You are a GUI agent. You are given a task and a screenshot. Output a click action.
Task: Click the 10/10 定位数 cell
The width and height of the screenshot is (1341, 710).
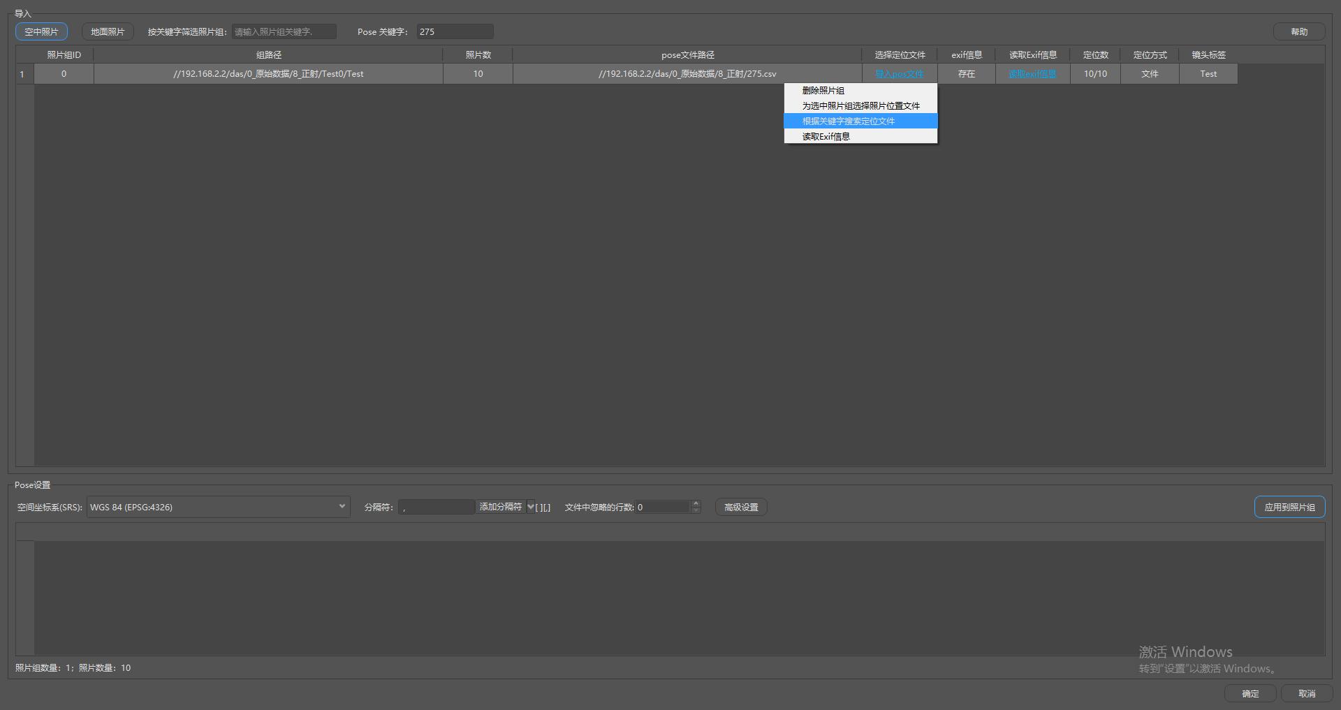1096,74
